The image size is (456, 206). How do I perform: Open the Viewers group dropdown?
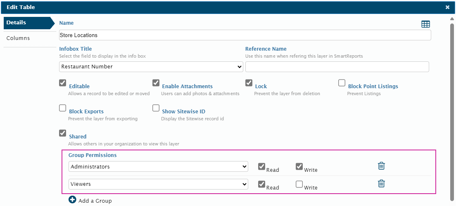(x=158, y=184)
